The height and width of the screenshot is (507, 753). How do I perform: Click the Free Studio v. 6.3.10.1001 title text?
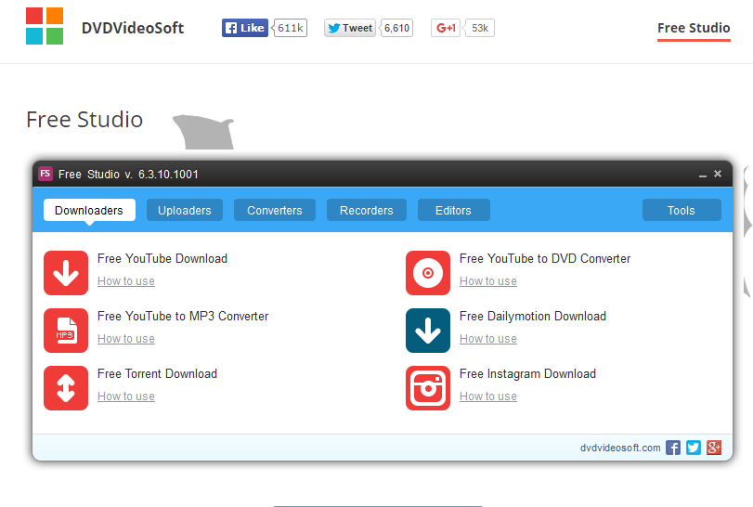(x=128, y=174)
